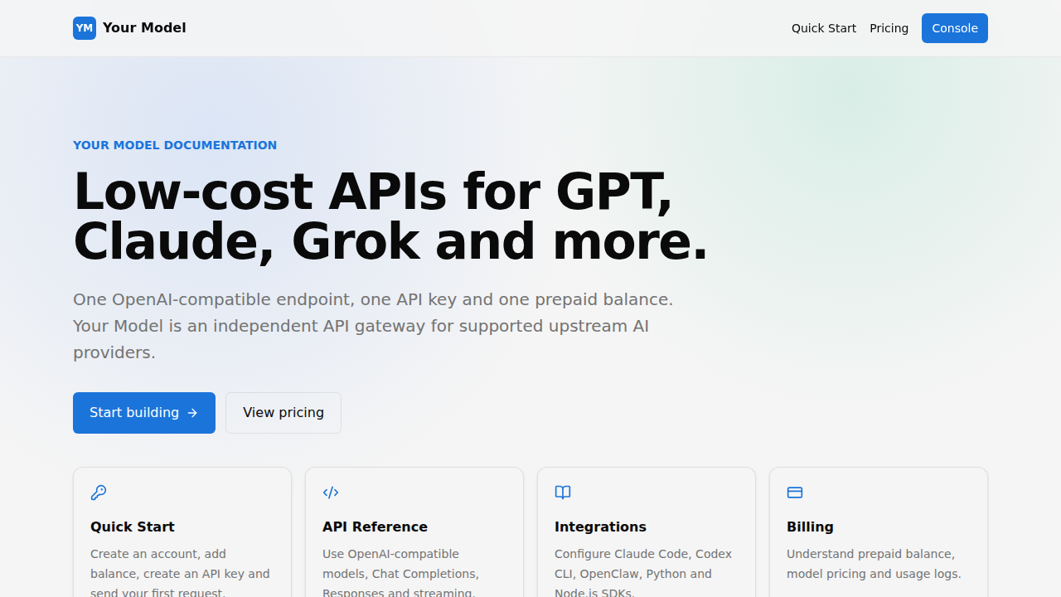Click the YOUR MODEL DOCUMENTATION label
The height and width of the screenshot is (597, 1061).
175,145
